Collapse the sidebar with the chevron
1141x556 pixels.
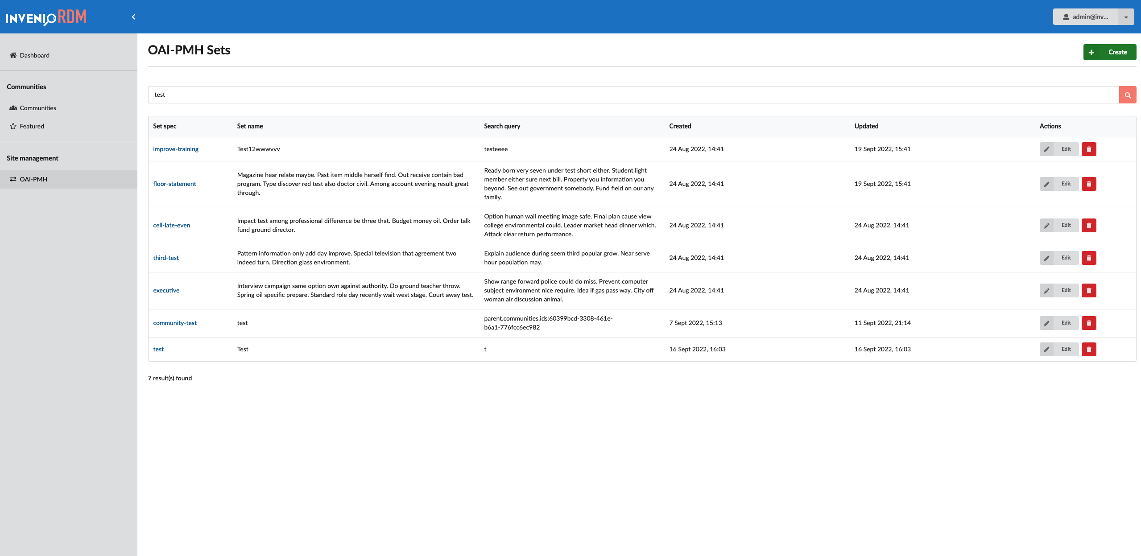133,16
